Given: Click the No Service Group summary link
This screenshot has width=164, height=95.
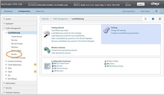Looking at the screenshot, I should [61, 68].
